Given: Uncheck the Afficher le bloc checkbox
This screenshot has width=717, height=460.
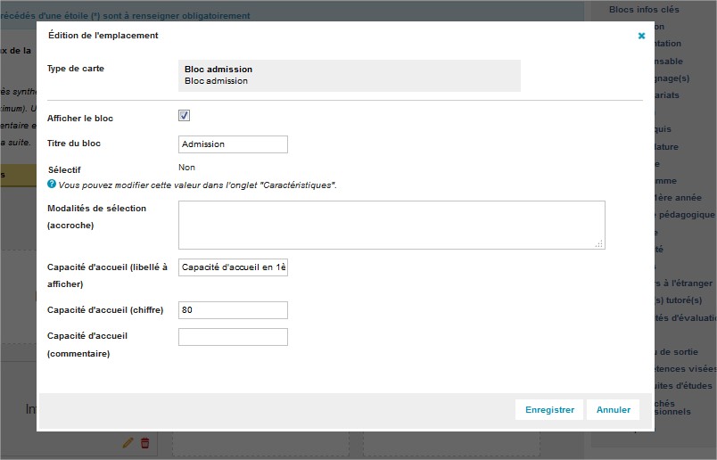Looking at the screenshot, I should pyautogui.click(x=184, y=116).
